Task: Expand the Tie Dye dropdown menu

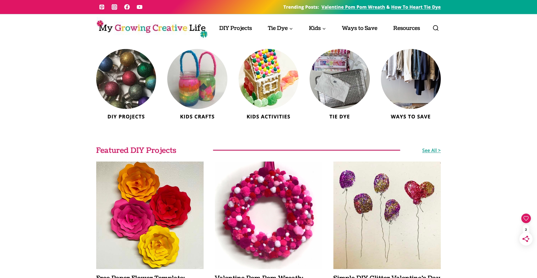Action: click(280, 28)
